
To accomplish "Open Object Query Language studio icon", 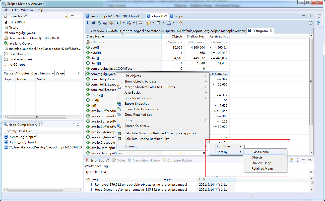I will [105, 23].
